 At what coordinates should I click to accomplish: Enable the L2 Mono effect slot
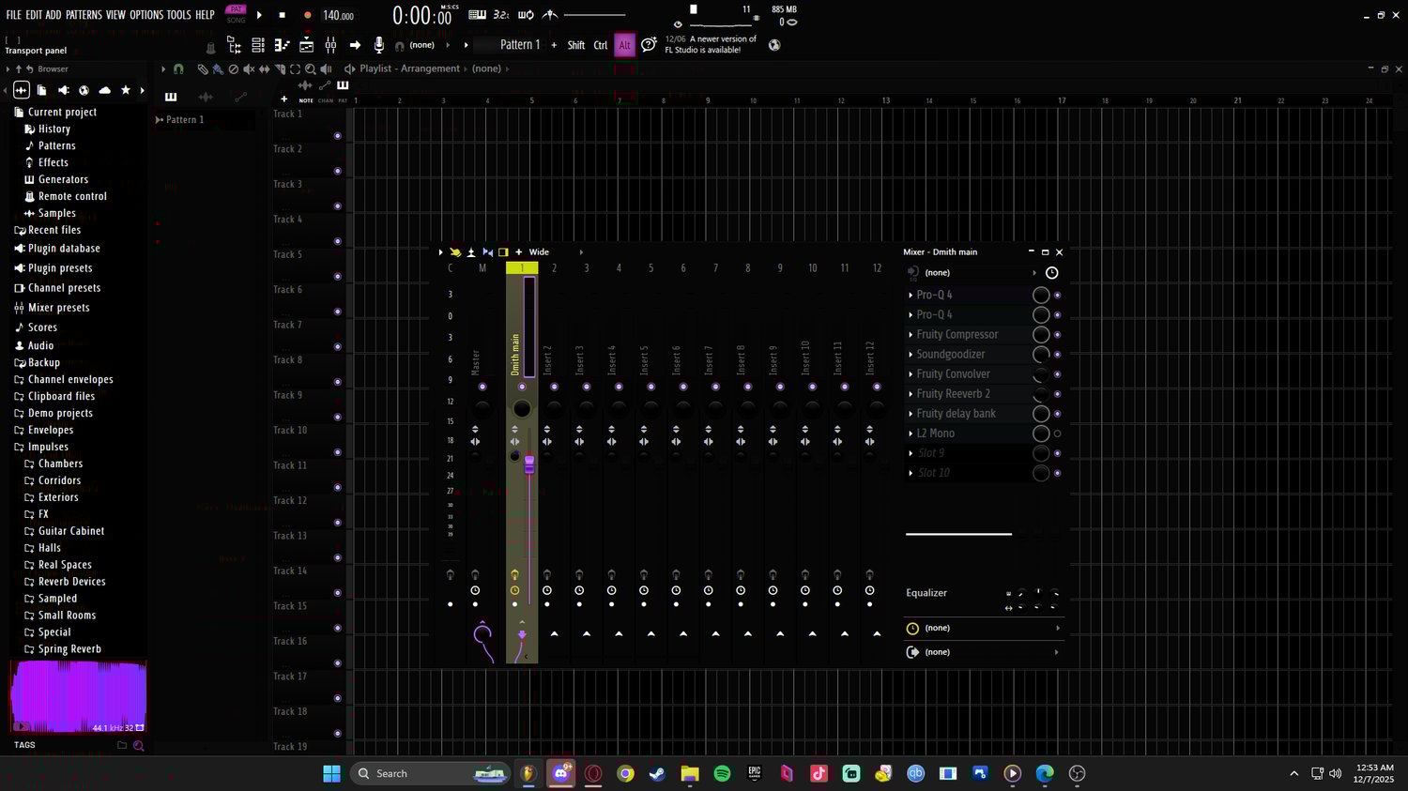(x=1058, y=434)
